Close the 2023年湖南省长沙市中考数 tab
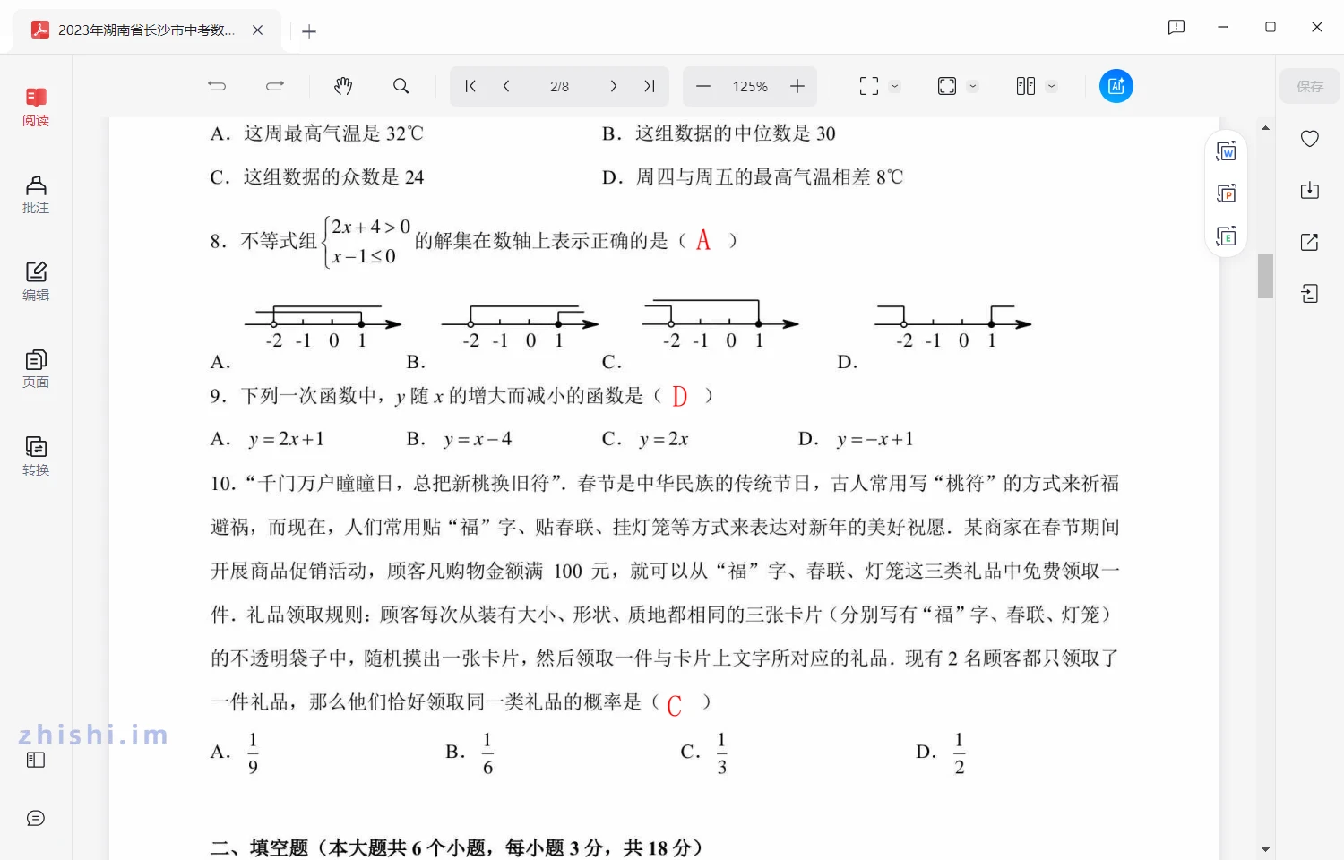The height and width of the screenshot is (860, 1344). point(257,30)
